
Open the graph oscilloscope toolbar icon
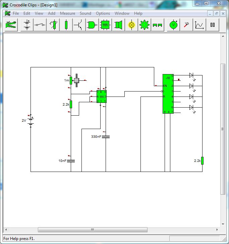click(199, 25)
